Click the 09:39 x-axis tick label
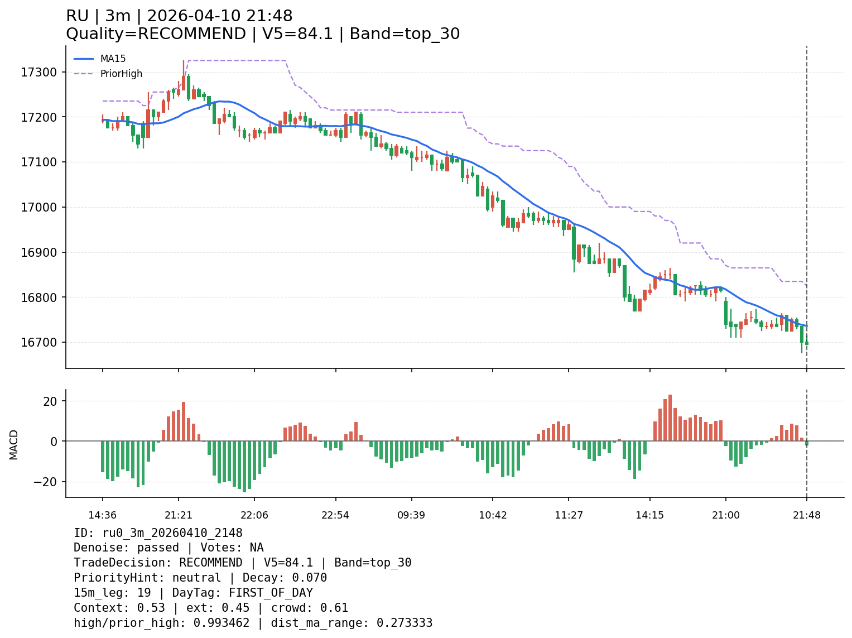Viewport: 852px width, 638px height. pos(411,515)
